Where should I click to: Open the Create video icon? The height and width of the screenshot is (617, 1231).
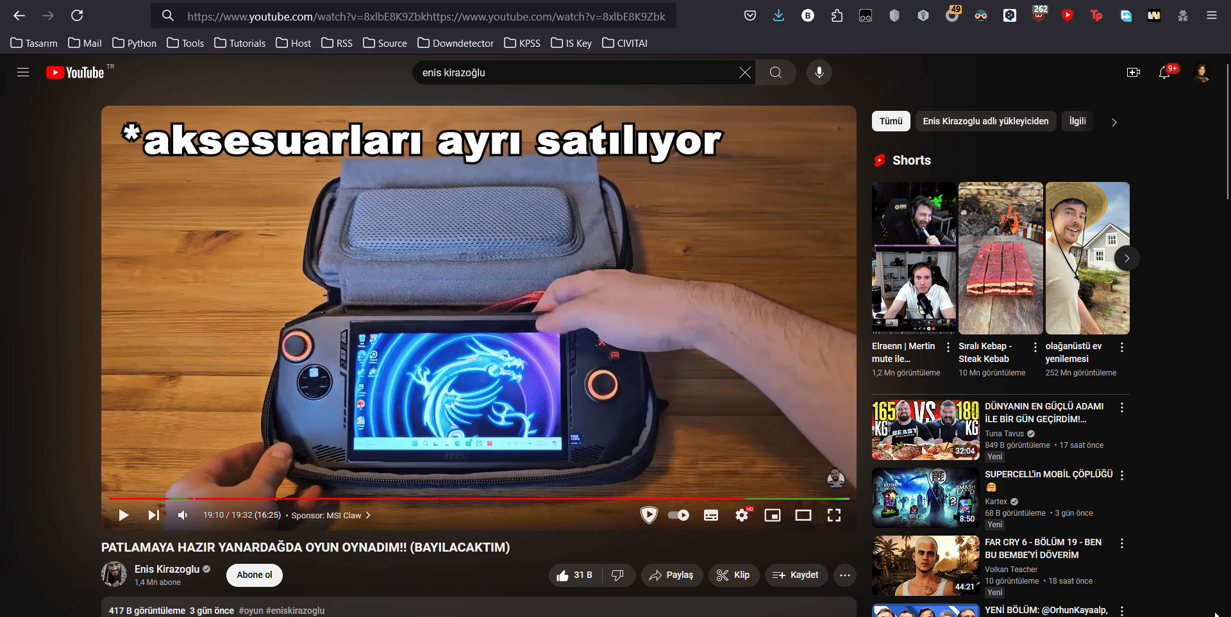click(x=1134, y=72)
